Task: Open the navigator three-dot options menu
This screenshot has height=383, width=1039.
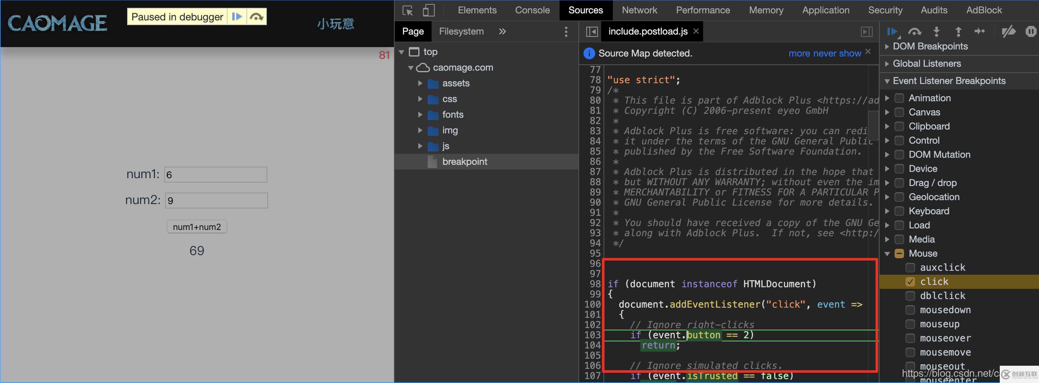Action: 566,31
